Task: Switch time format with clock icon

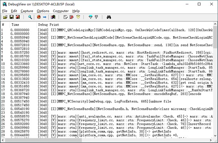Action: (x=78, y=17)
